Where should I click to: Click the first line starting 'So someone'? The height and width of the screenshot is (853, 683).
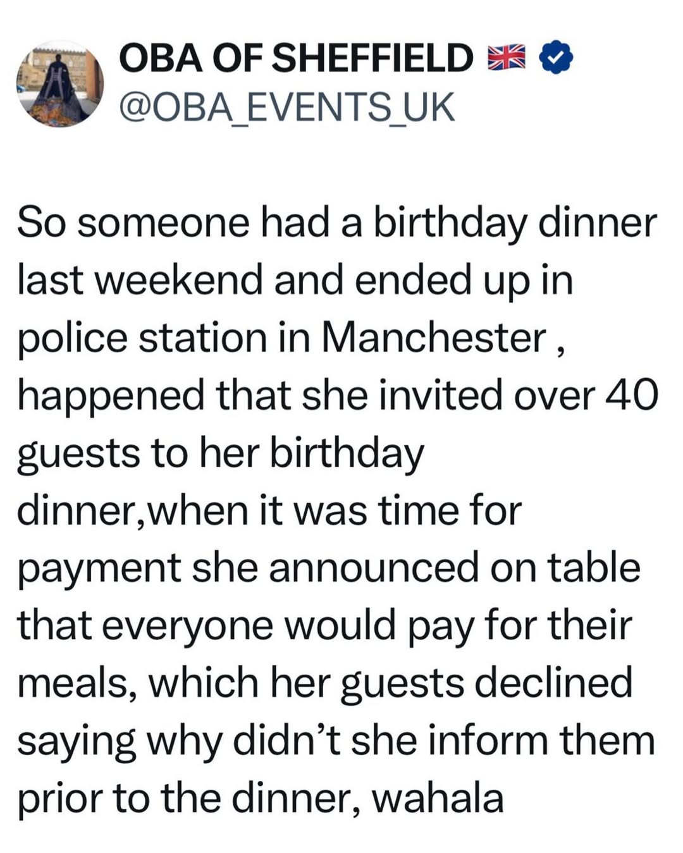pos(337,223)
